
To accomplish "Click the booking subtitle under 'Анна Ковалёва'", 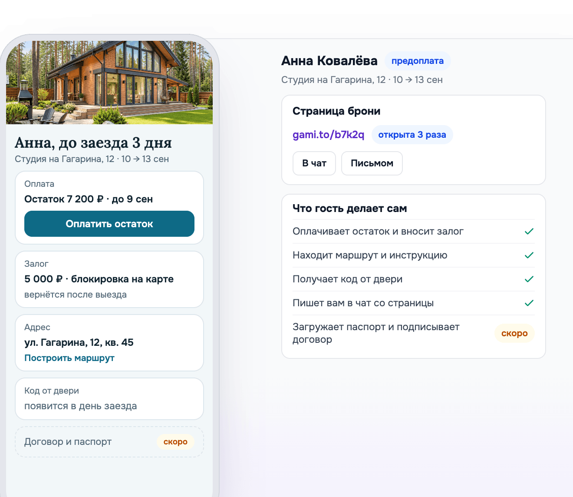I will (x=362, y=80).
